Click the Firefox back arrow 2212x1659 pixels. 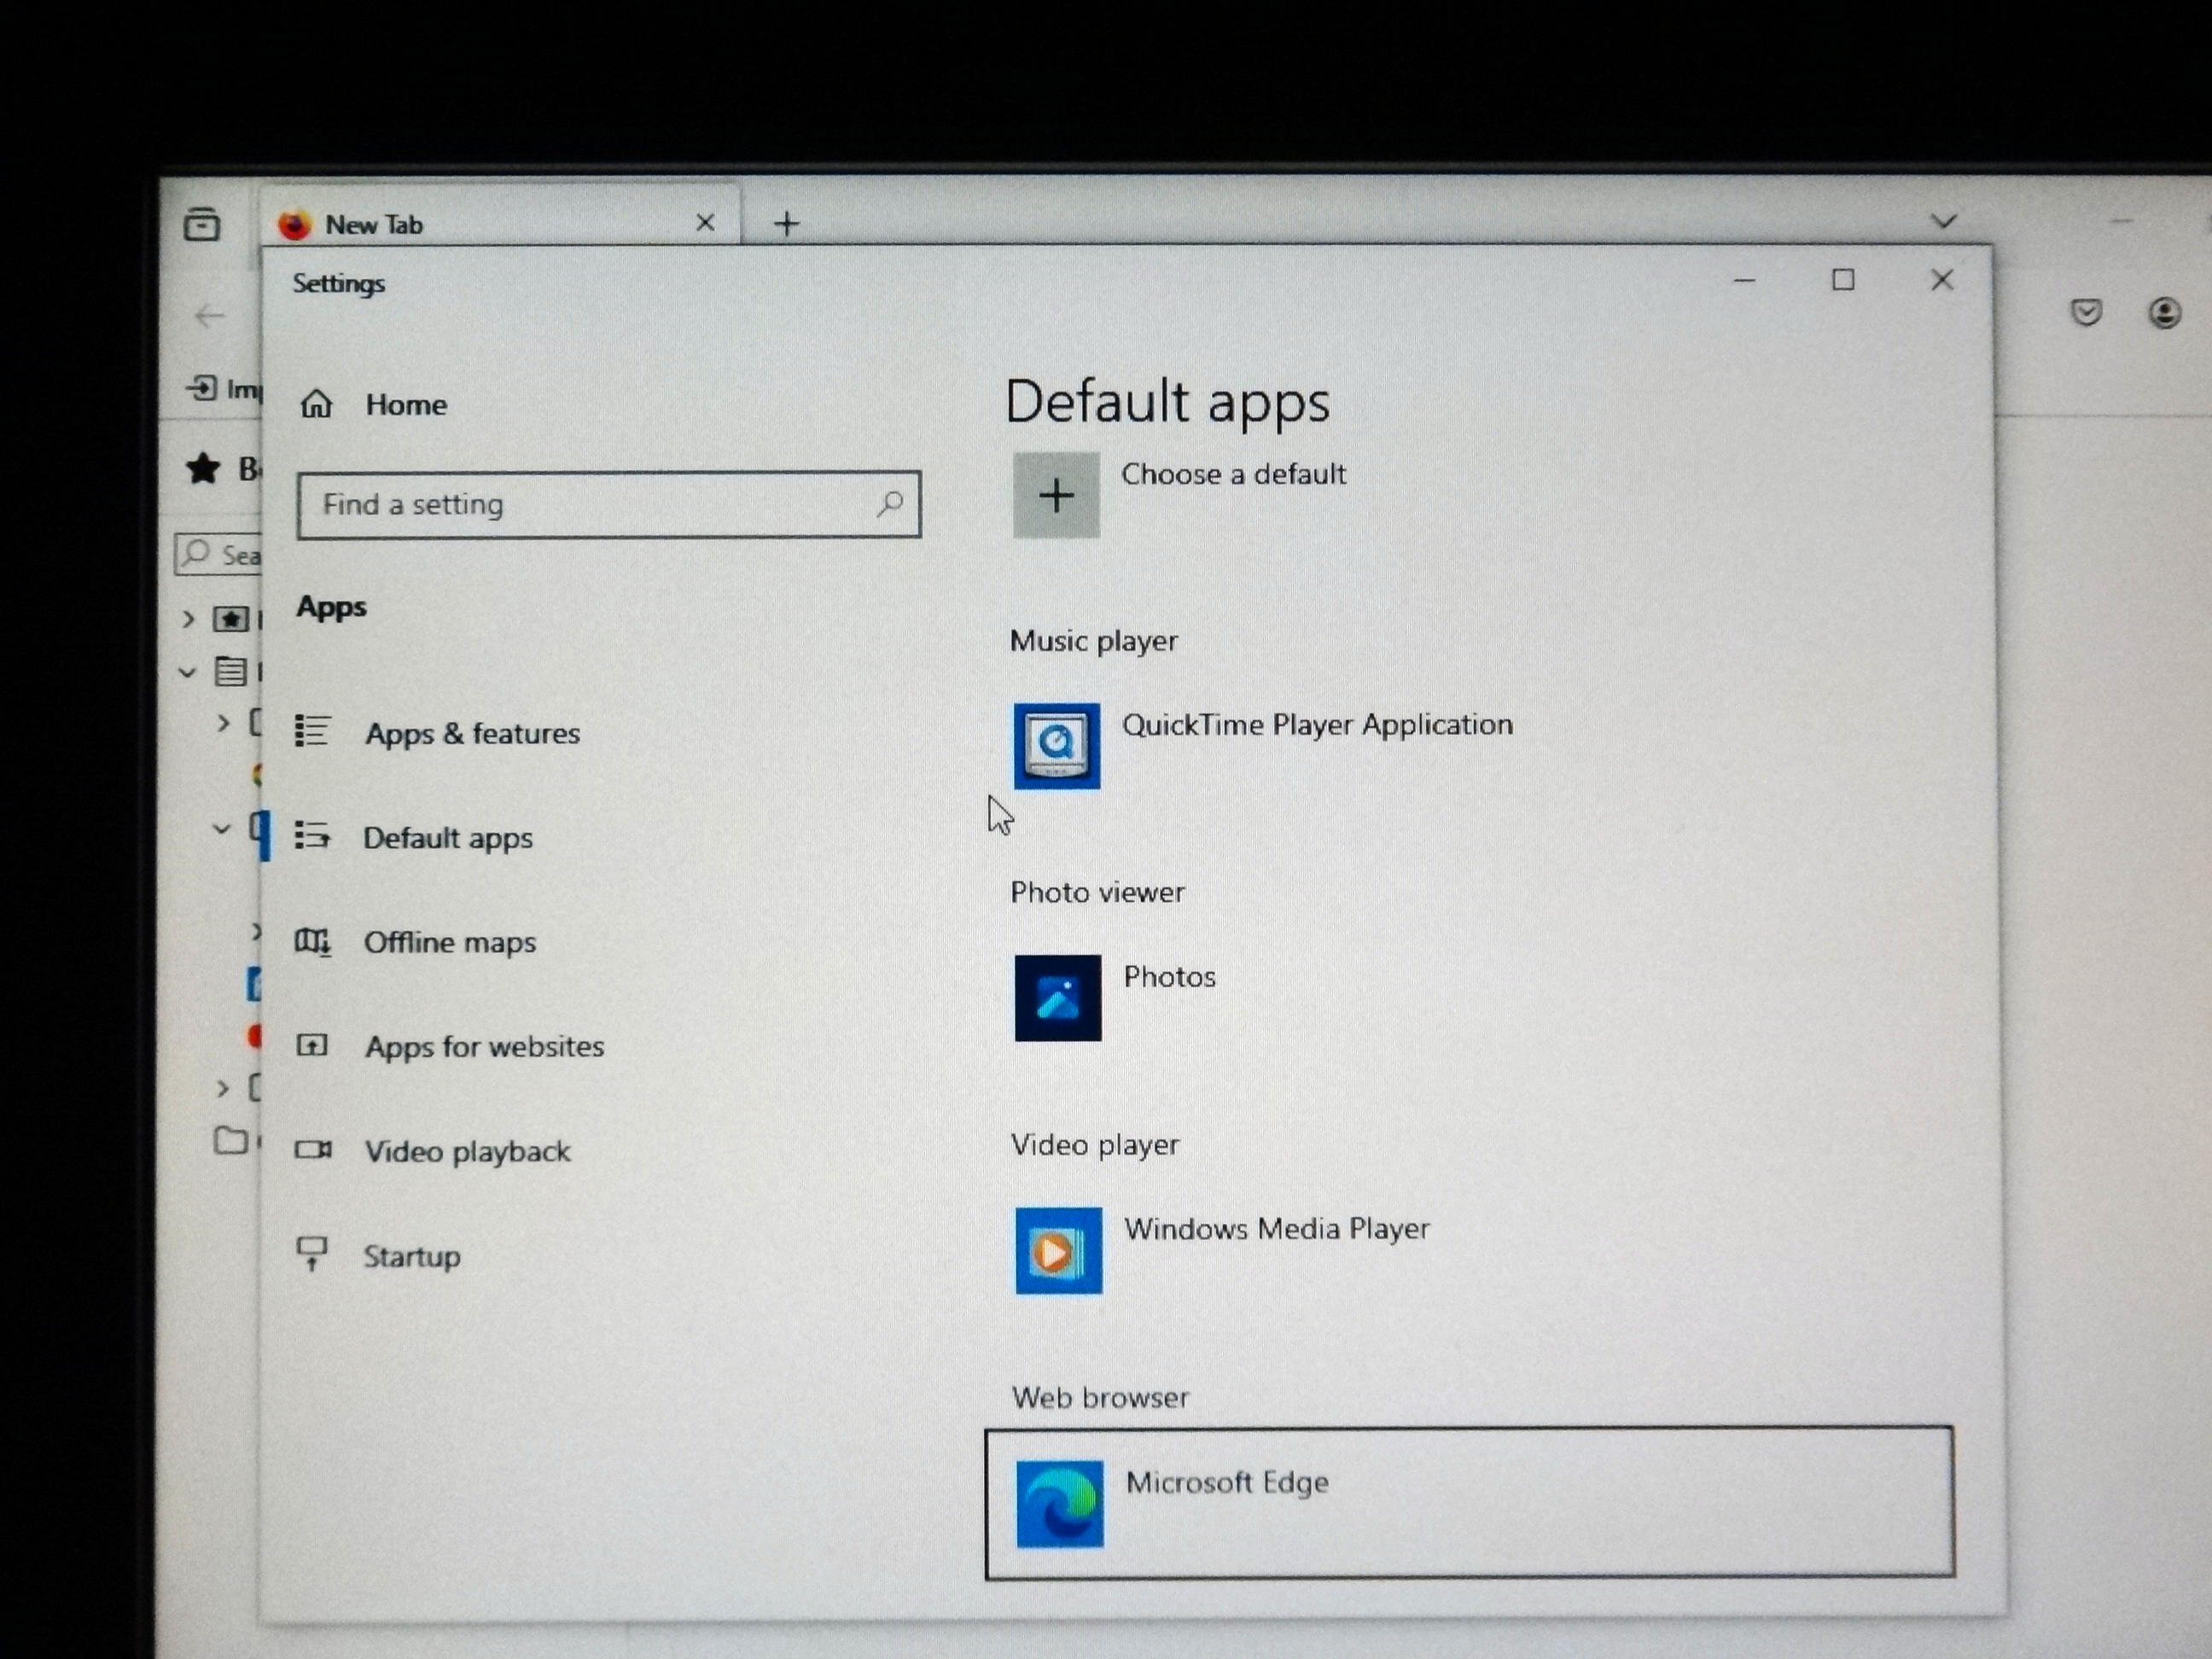pos(210,316)
